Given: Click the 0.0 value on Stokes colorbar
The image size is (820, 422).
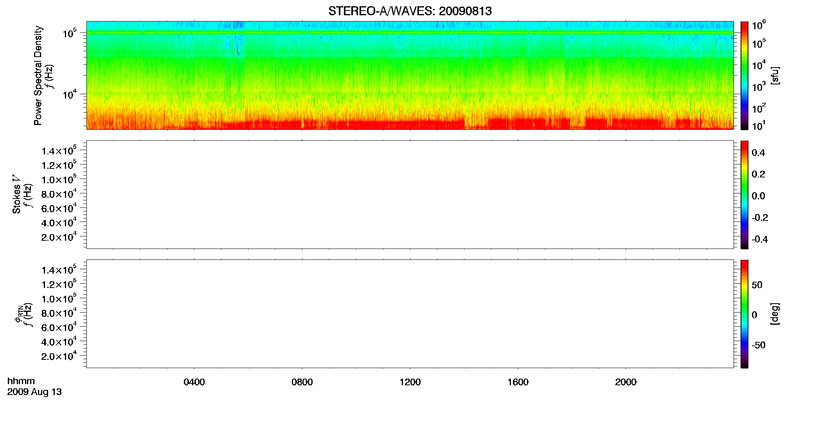Looking at the screenshot, I should pos(758,196).
